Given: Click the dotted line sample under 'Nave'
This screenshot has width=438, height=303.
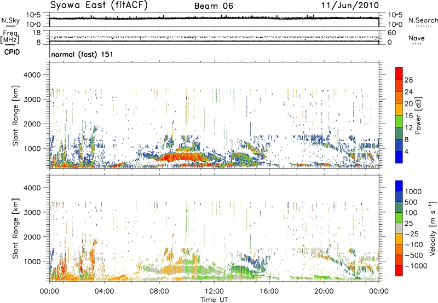Looking at the screenshot, I should tap(417, 44).
